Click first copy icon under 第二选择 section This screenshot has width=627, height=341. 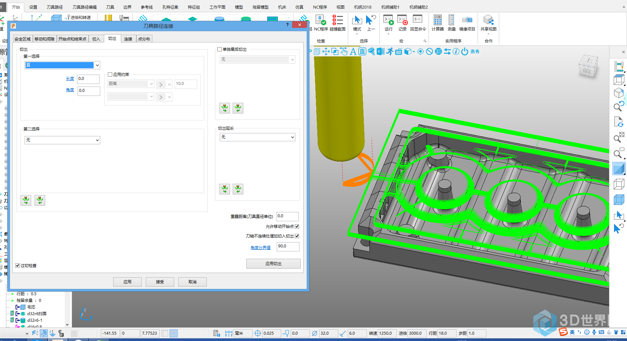click(x=26, y=200)
